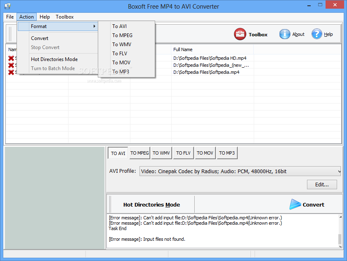Choose Convert from the Action menu

click(x=58, y=38)
